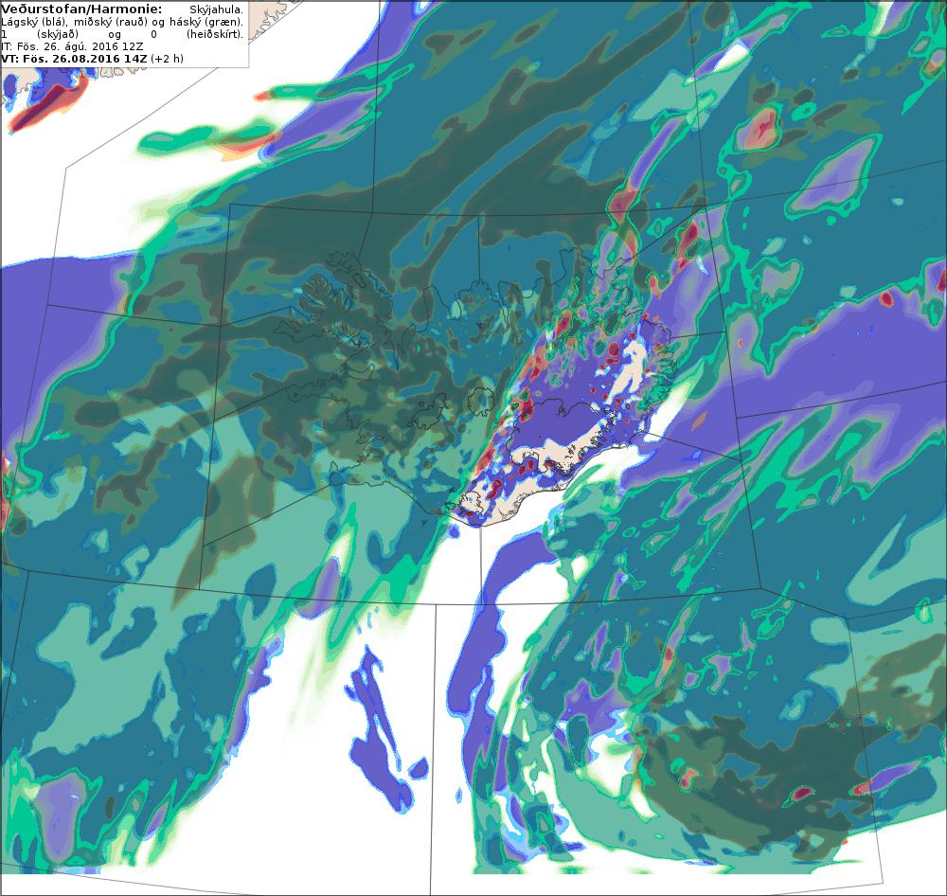Screen dimensions: 947x896
Task: Click the Veðurstofan/Harmonie title text
Action: 81,9
